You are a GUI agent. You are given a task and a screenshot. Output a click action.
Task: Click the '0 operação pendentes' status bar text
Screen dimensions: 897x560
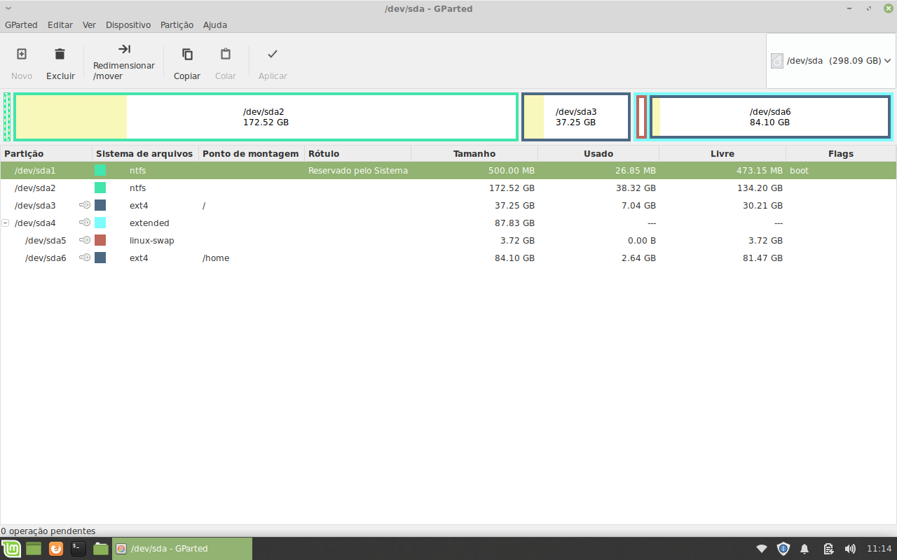(x=48, y=531)
